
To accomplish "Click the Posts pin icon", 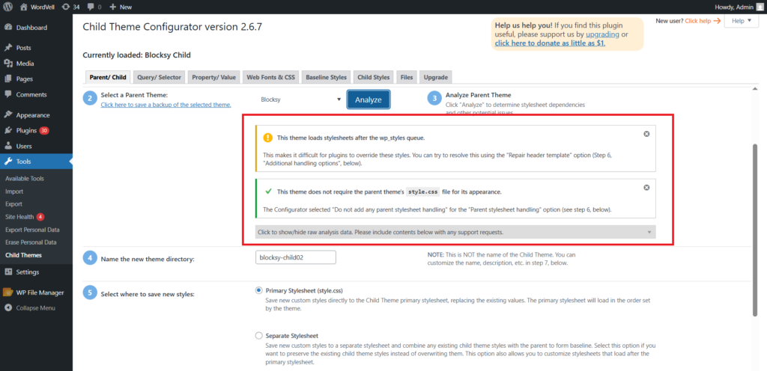I will pyautogui.click(x=8, y=48).
